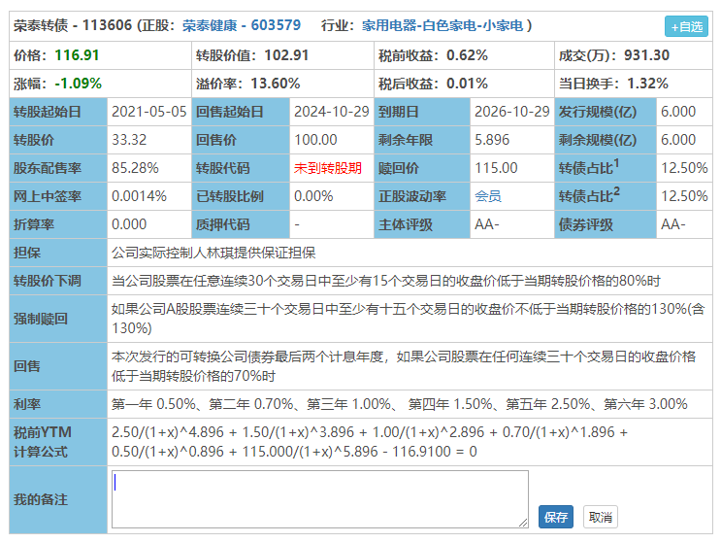Click the 股东配售率 value 85.28%
721x543 pixels.
[135, 168]
